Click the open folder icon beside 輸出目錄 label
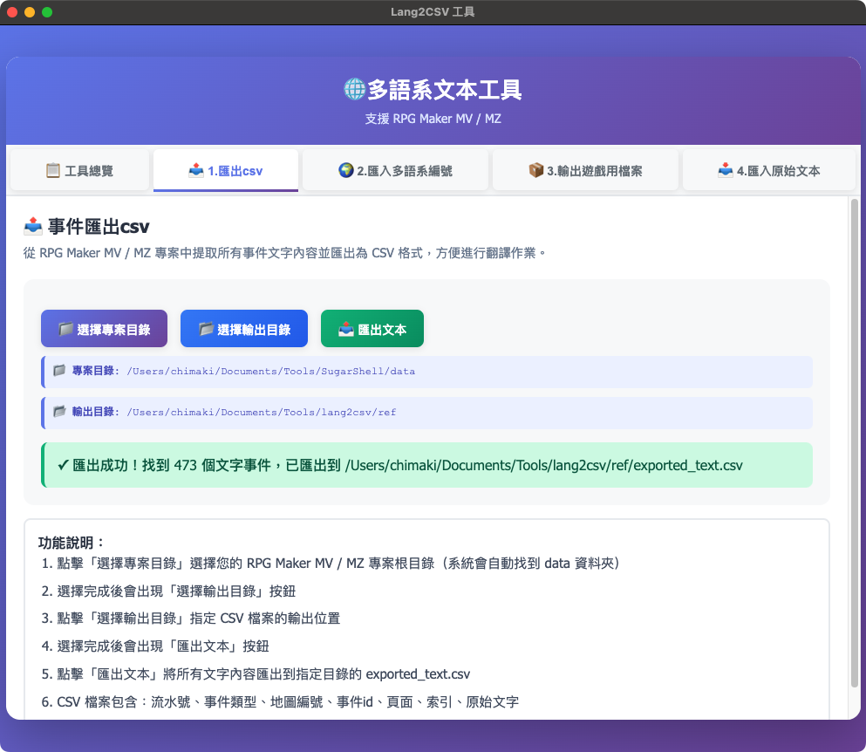 (59, 411)
